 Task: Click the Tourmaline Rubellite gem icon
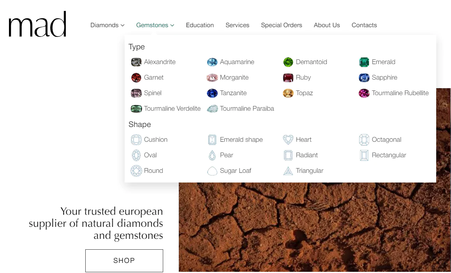point(364,93)
